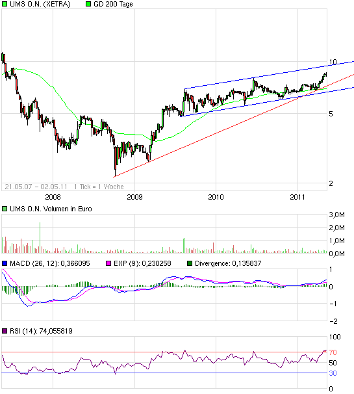Click the magenta EXP (9) legend swatch

108,263
